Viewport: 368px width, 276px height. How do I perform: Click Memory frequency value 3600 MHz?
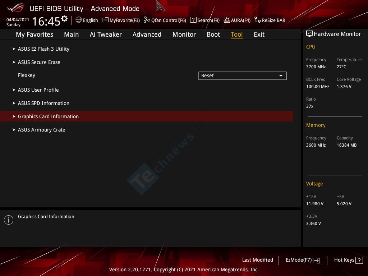coord(316,145)
